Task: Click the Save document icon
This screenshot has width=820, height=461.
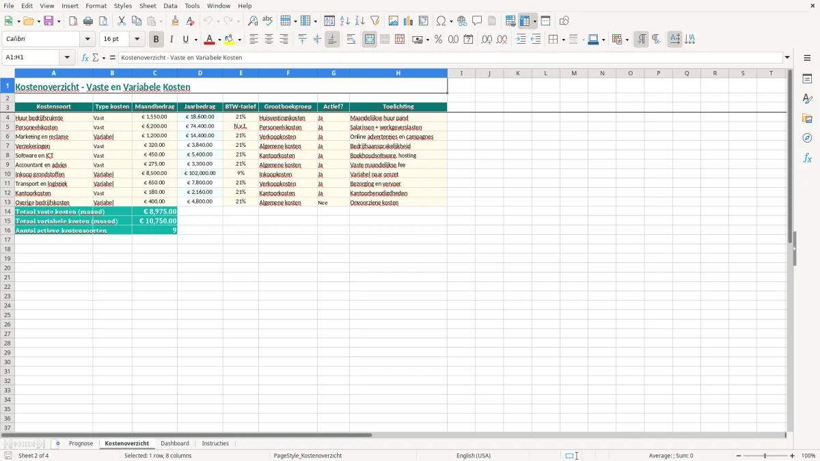Action: (x=49, y=21)
